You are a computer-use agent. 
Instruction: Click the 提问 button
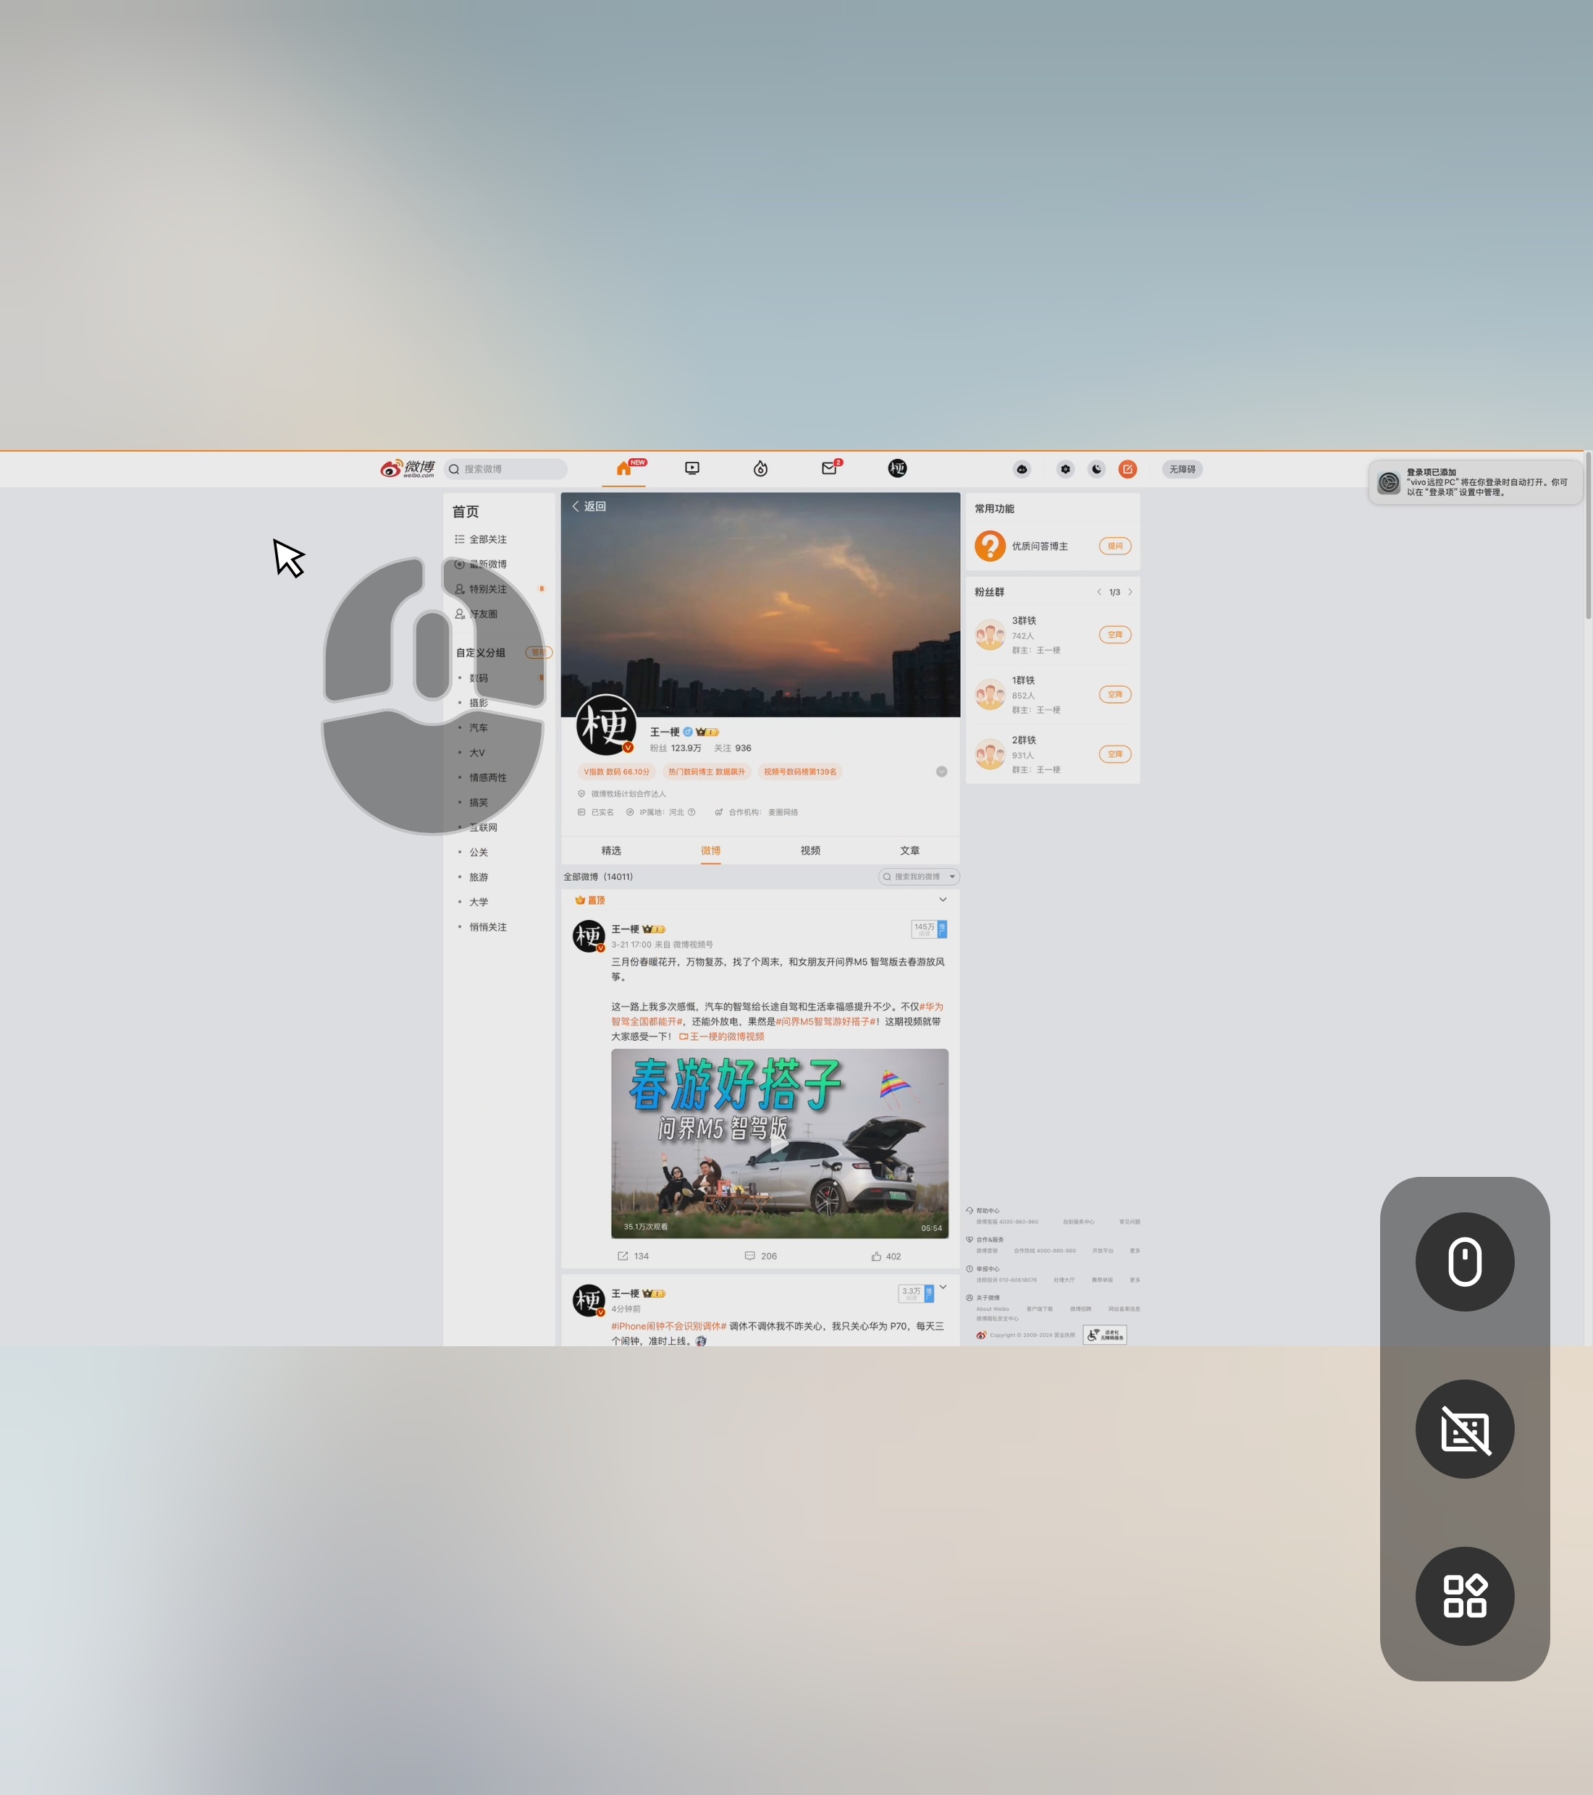pyautogui.click(x=1114, y=546)
